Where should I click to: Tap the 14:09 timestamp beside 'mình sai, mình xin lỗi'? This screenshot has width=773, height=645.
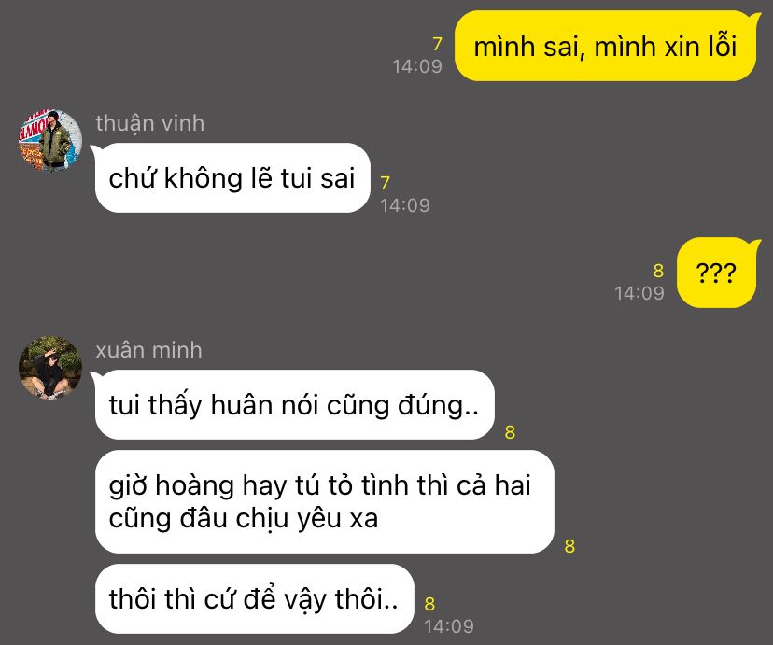point(417,66)
